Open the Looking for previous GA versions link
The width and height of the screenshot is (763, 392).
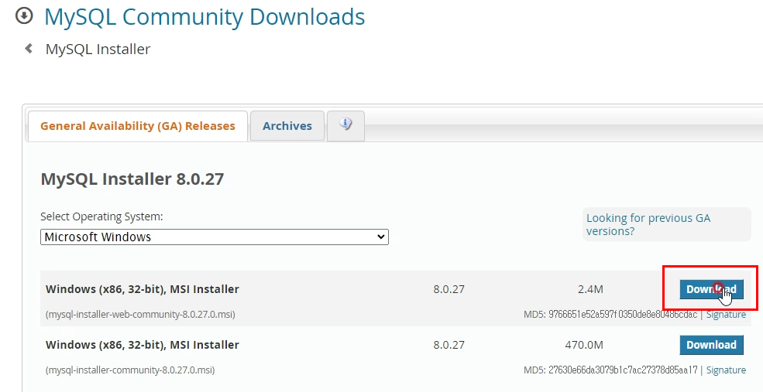click(x=648, y=224)
